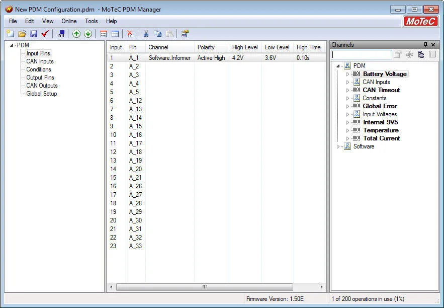Click the rename channel text-cursor icon
Image resolution: width=444 pixels, height=308 pixels.
click(x=409, y=54)
